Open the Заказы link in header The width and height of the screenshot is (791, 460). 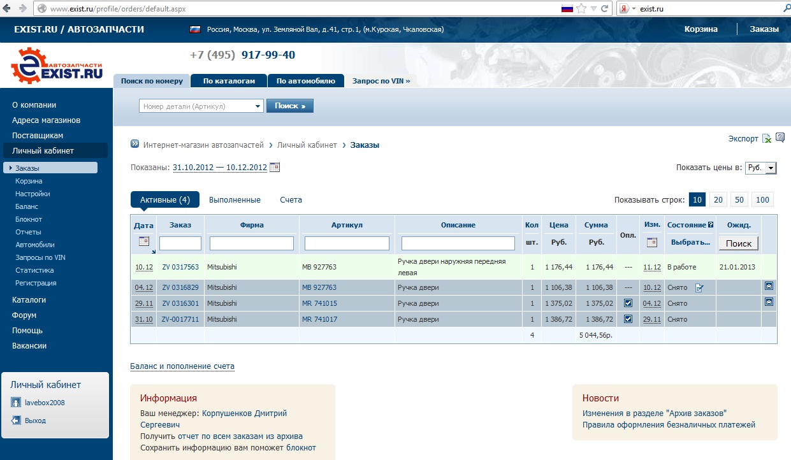[x=764, y=29]
